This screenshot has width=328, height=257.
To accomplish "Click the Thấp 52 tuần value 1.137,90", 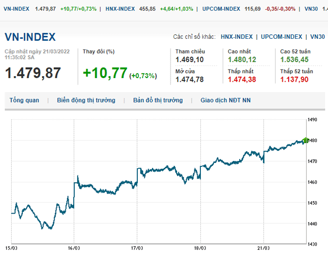I will 295,79.
